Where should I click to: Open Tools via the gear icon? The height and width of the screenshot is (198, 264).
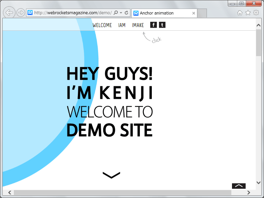tap(256, 12)
